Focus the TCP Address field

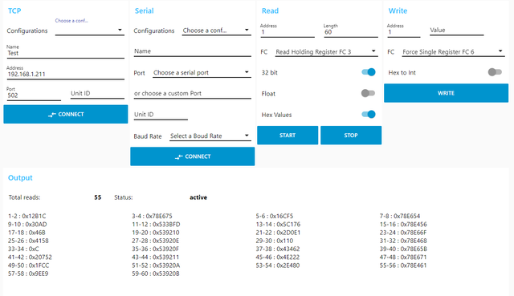coord(66,74)
